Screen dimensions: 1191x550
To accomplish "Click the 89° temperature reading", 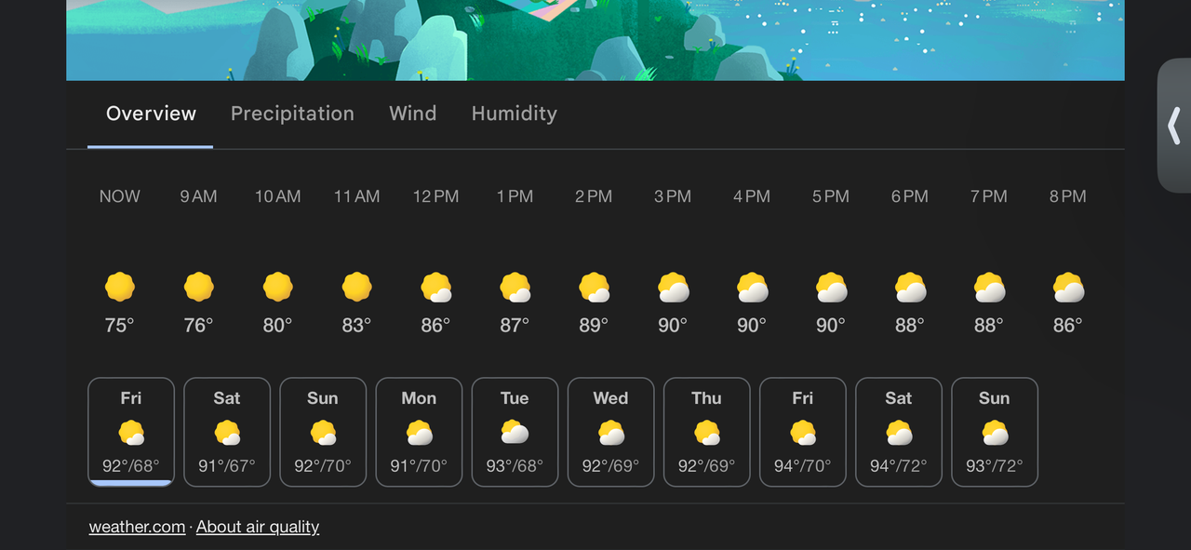I will [594, 326].
